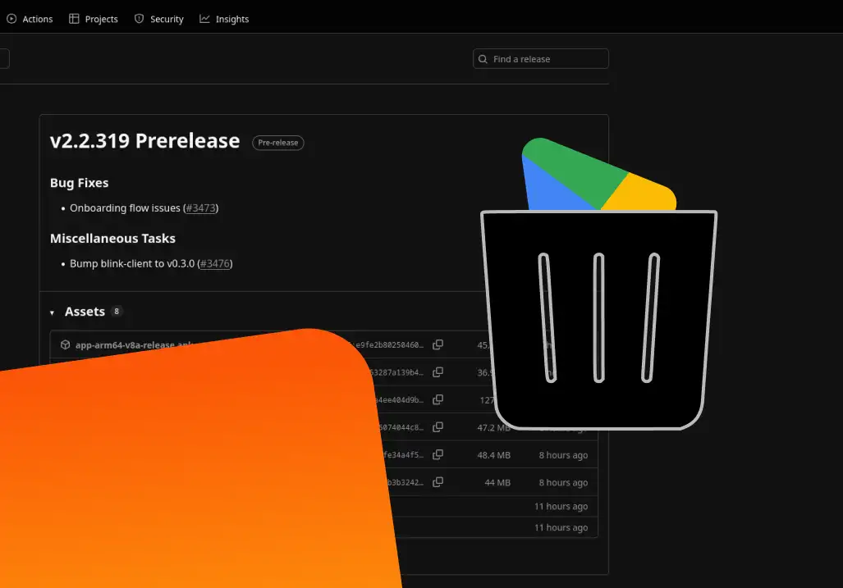Select the 44 MB size text
843x588 pixels.
pyautogui.click(x=497, y=483)
